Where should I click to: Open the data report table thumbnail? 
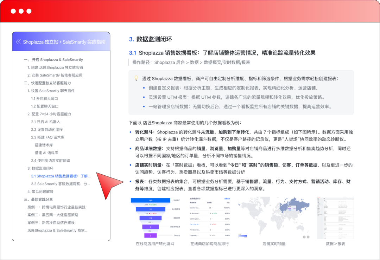coord(335,218)
